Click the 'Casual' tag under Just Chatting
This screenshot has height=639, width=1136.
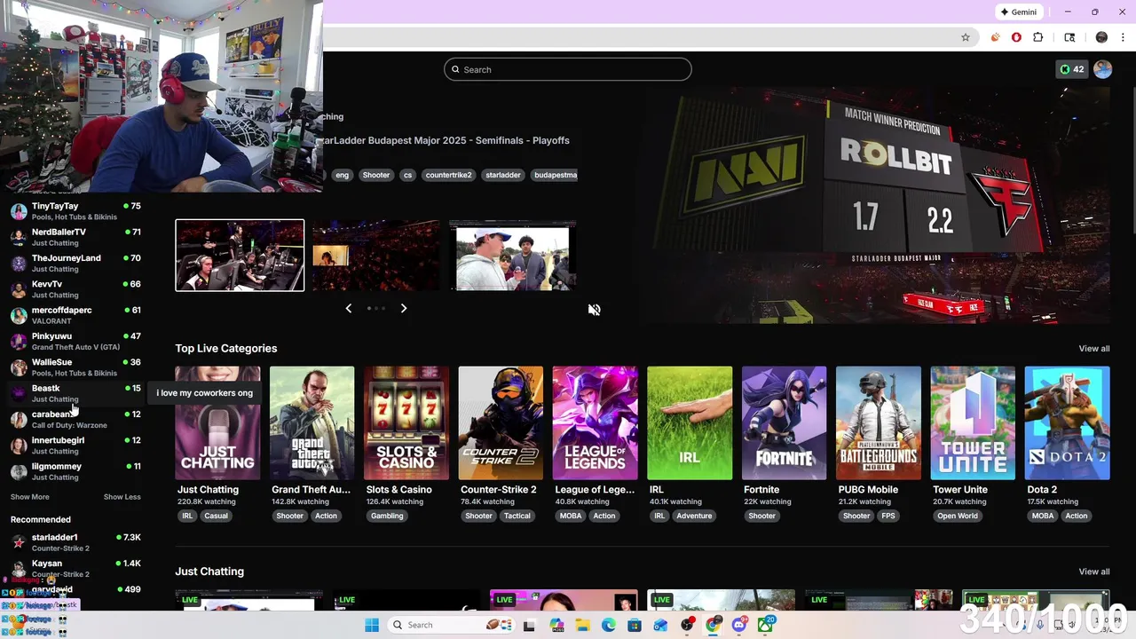pyautogui.click(x=217, y=516)
